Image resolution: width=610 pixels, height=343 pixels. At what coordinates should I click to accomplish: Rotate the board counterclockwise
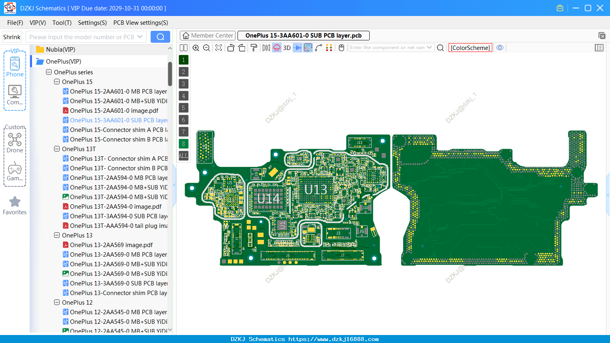pyautogui.click(x=231, y=48)
